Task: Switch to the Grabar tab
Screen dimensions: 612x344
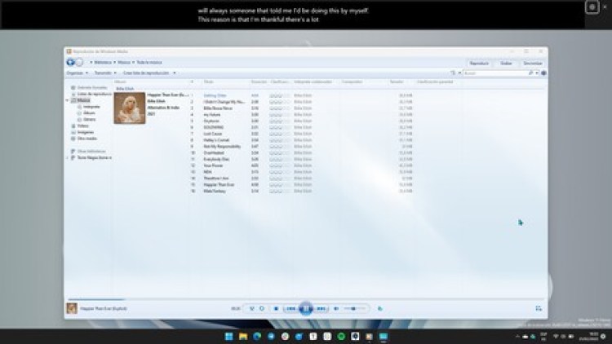Action: click(506, 64)
